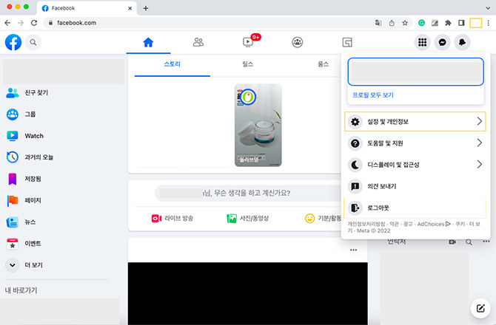Viewport: 496px width, 325px height.
Task: Expand the 디스플레이 및 접근성 chevron arrow
Action: 480,164
